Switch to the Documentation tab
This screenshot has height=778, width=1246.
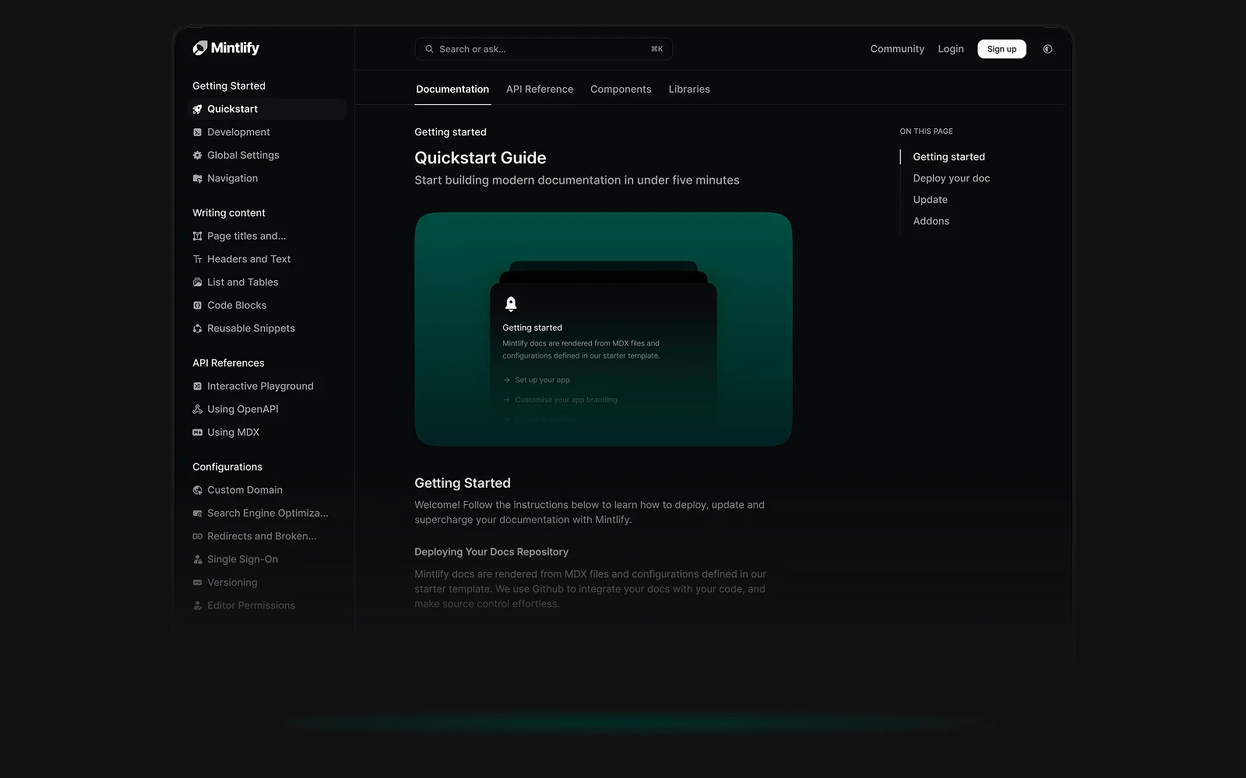click(x=452, y=89)
